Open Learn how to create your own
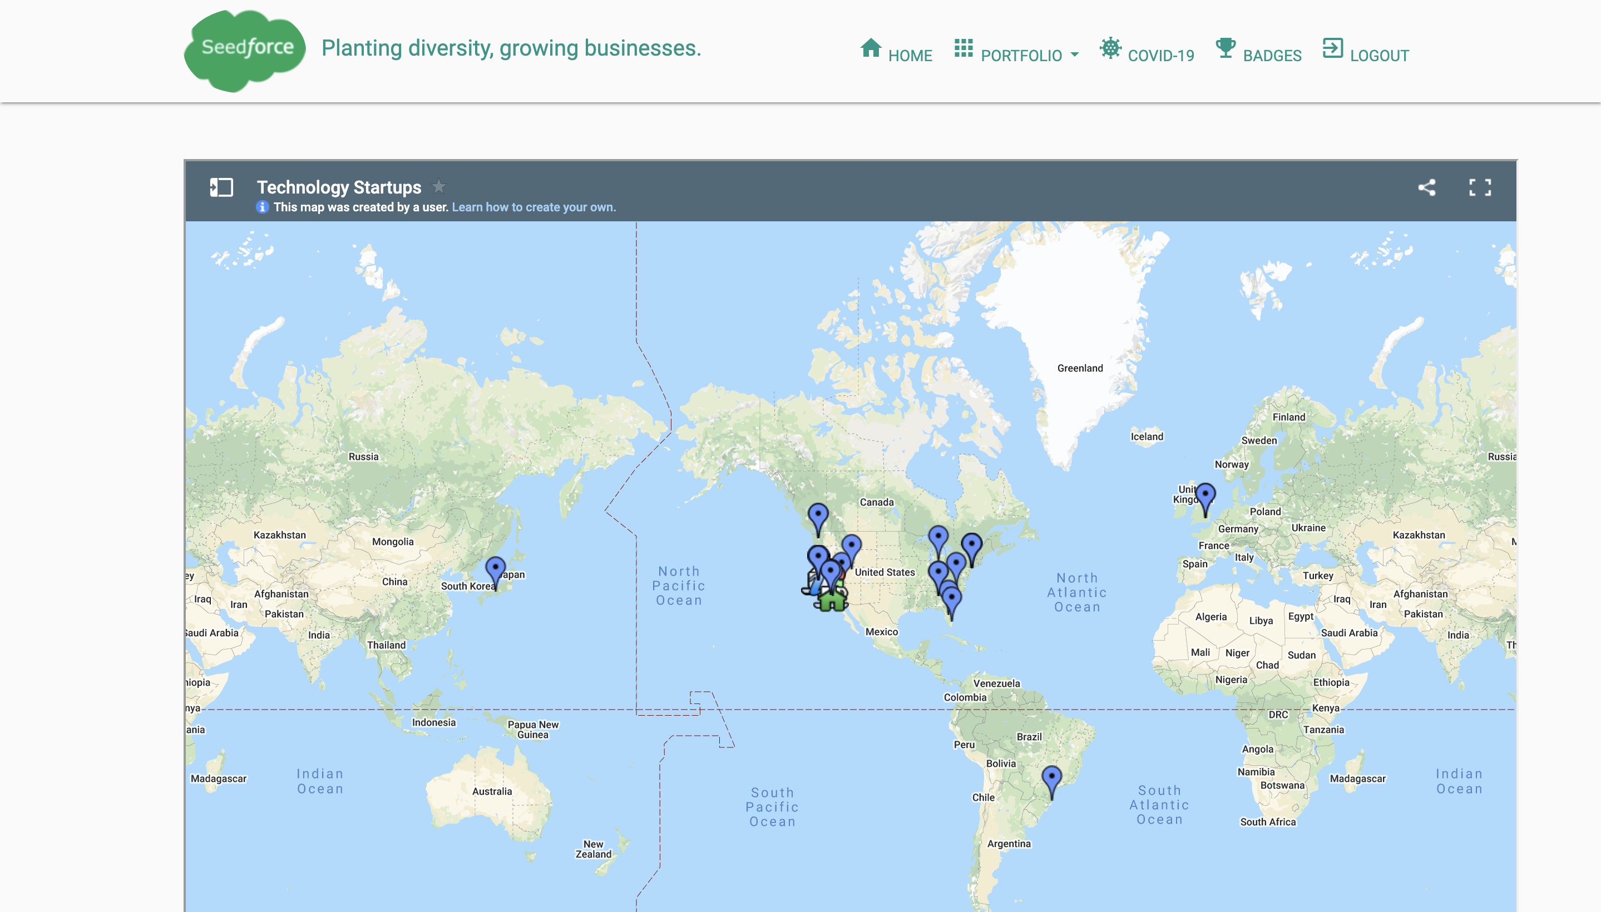 (x=534, y=207)
